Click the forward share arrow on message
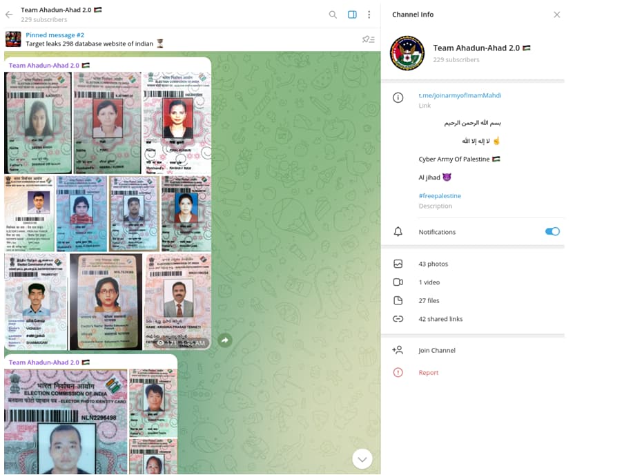This screenshot has width=633, height=475. [x=224, y=340]
